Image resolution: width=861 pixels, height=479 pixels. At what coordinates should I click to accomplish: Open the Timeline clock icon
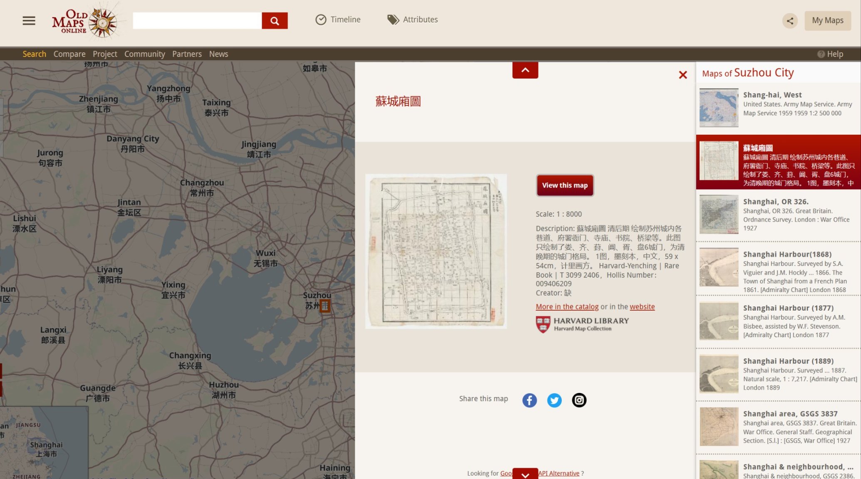[320, 20]
